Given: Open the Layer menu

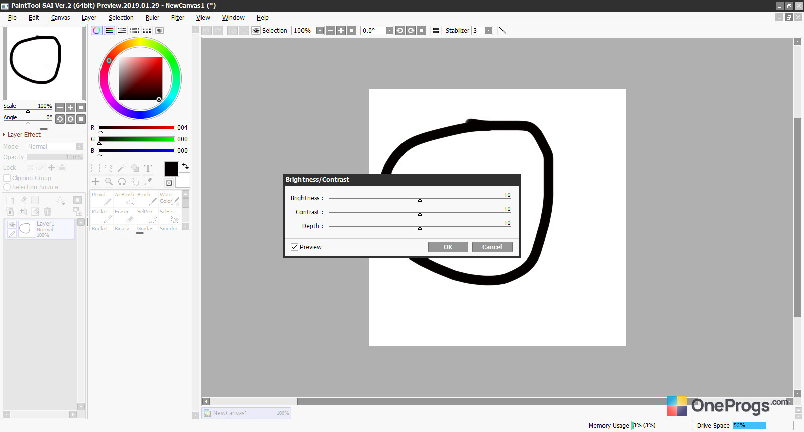Looking at the screenshot, I should (89, 18).
